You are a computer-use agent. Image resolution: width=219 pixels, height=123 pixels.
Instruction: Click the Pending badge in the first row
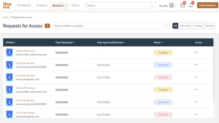pos(163,52)
